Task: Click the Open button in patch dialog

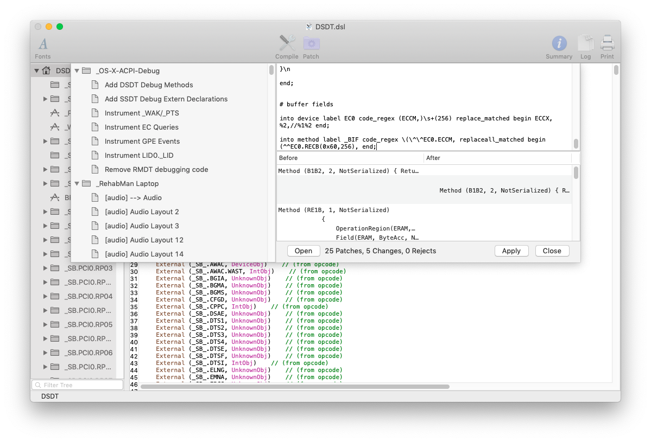Action: click(304, 251)
